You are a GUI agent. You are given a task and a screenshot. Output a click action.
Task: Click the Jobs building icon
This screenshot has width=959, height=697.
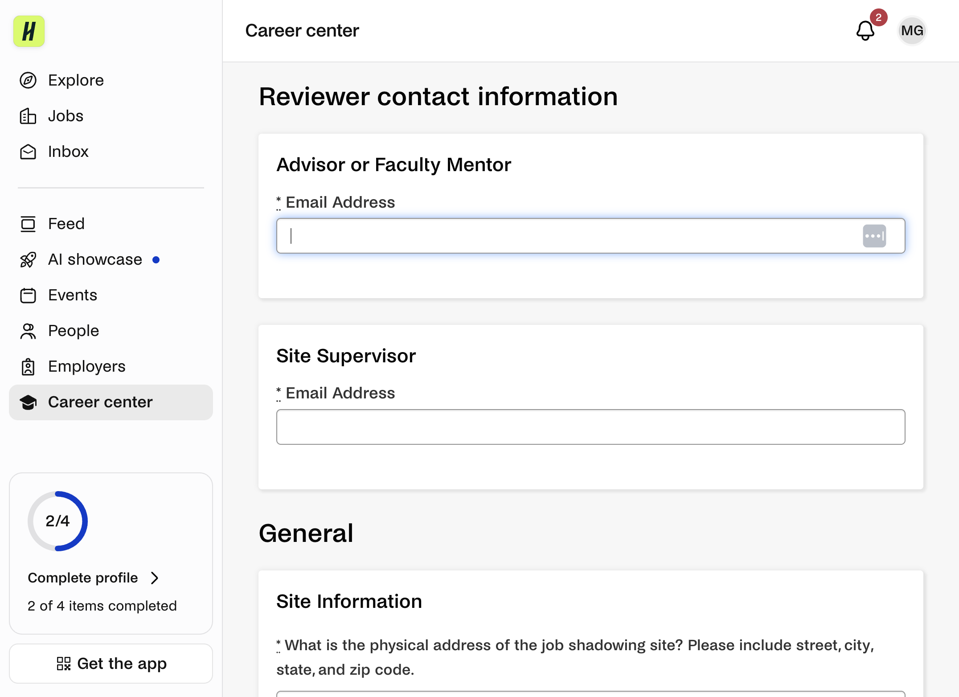28,116
